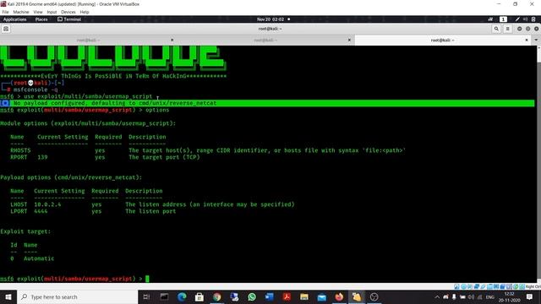Open the Mail app from the taskbar
This screenshot has width=541, height=304.
321,296
